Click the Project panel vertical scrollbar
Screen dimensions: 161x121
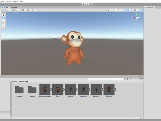pos(11,99)
